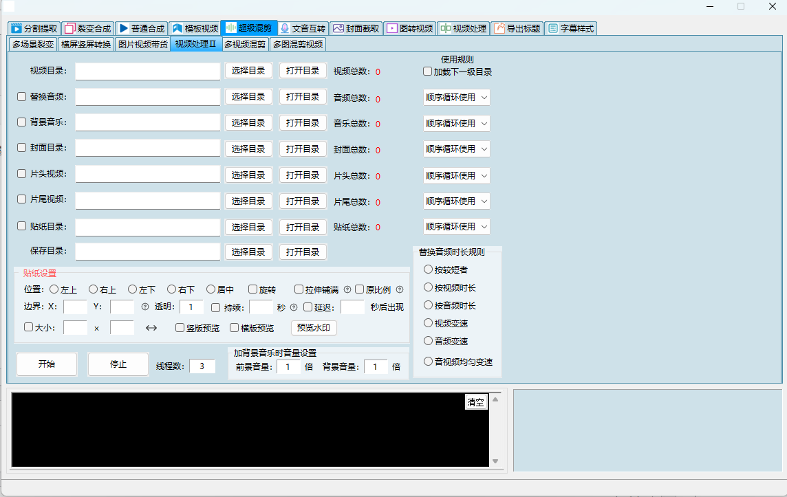Click the 裂变合成 tab icon

[69, 29]
